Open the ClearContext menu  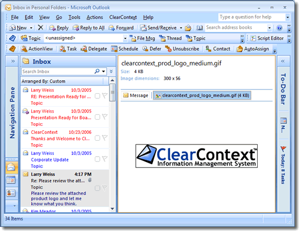(123, 17)
